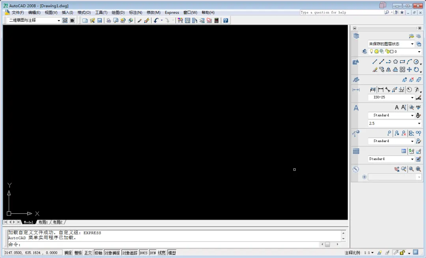
Task: Pick the Erase tool in dashboard
Action: (375, 70)
